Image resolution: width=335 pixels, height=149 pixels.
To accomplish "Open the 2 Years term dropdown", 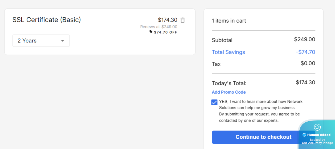I will pyautogui.click(x=41, y=41).
